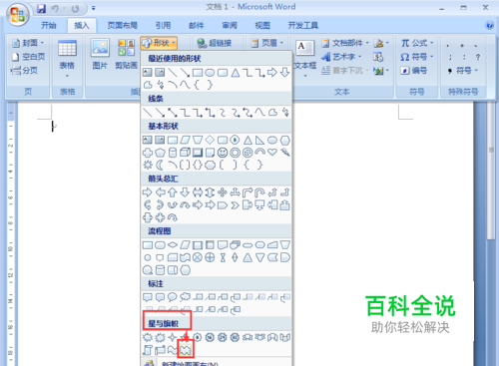This screenshot has width=499, height=366.
Task: Select the Explosion 1 shape
Action: click(x=148, y=337)
